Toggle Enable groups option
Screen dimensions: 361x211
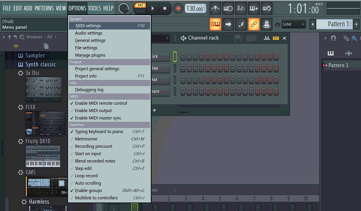coord(109,190)
